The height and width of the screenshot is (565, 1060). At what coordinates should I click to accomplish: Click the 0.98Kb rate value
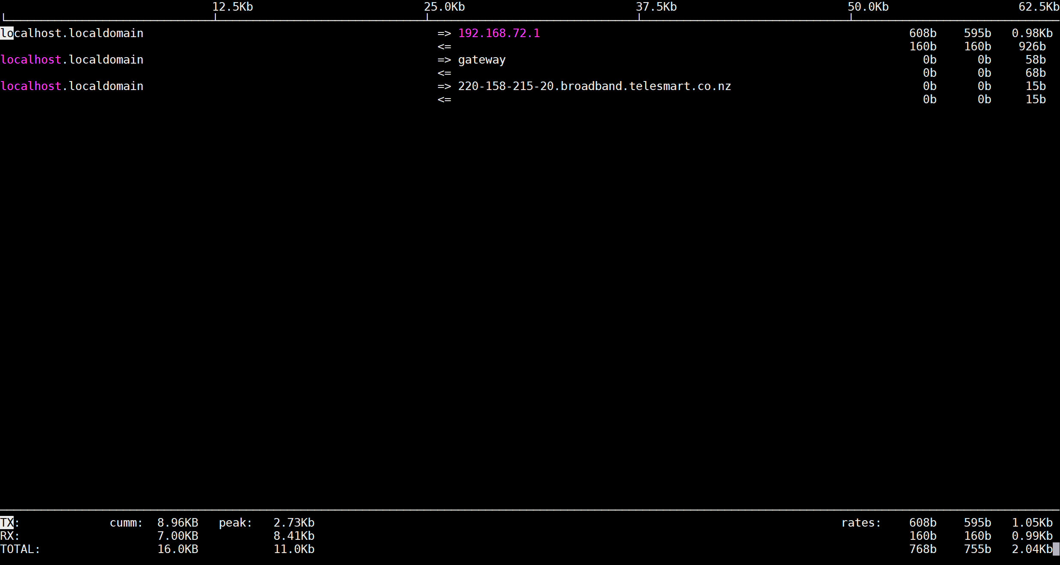(x=1032, y=33)
